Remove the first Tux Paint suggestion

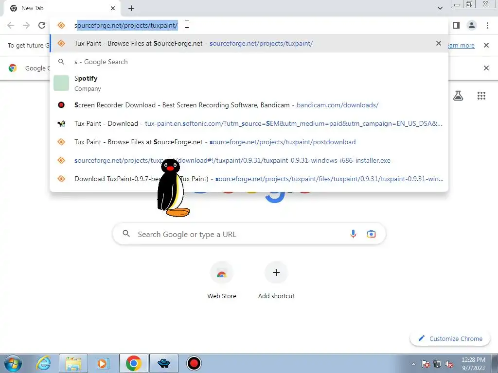point(439,43)
